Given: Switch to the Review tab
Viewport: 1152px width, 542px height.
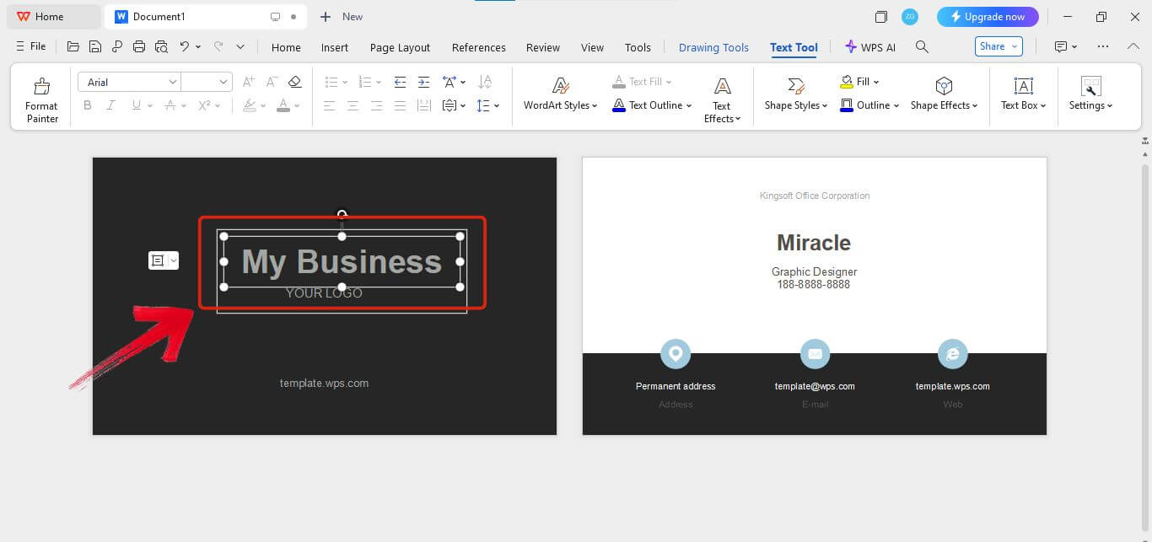Looking at the screenshot, I should 543,47.
